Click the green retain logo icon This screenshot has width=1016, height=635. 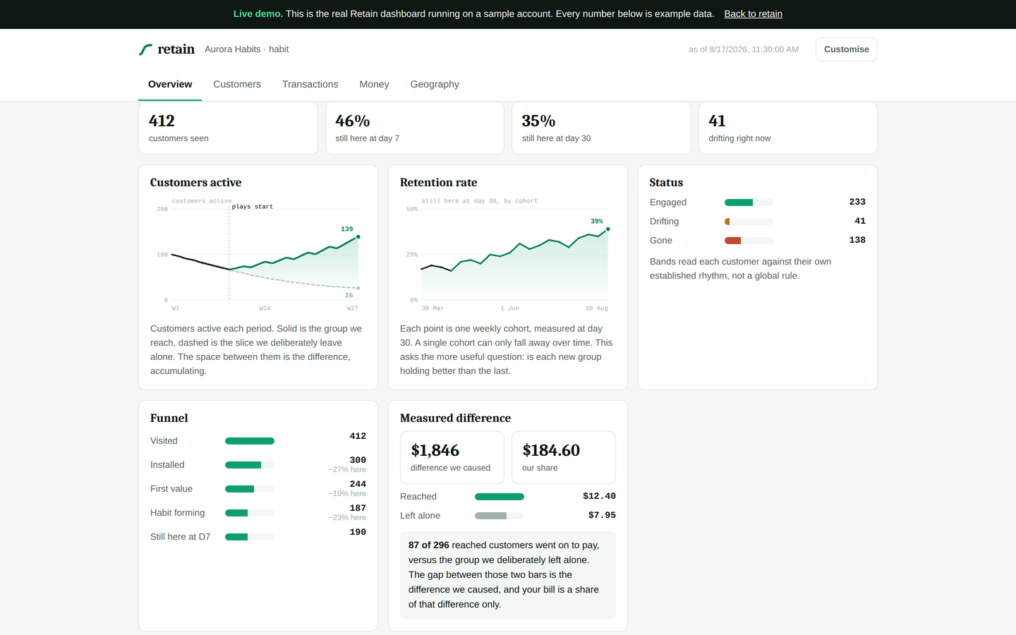tap(146, 49)
